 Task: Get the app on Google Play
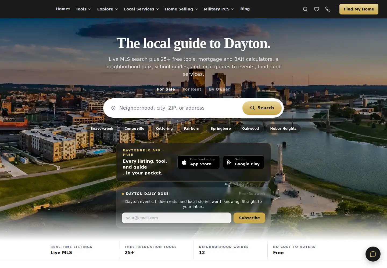coord(243,162)
